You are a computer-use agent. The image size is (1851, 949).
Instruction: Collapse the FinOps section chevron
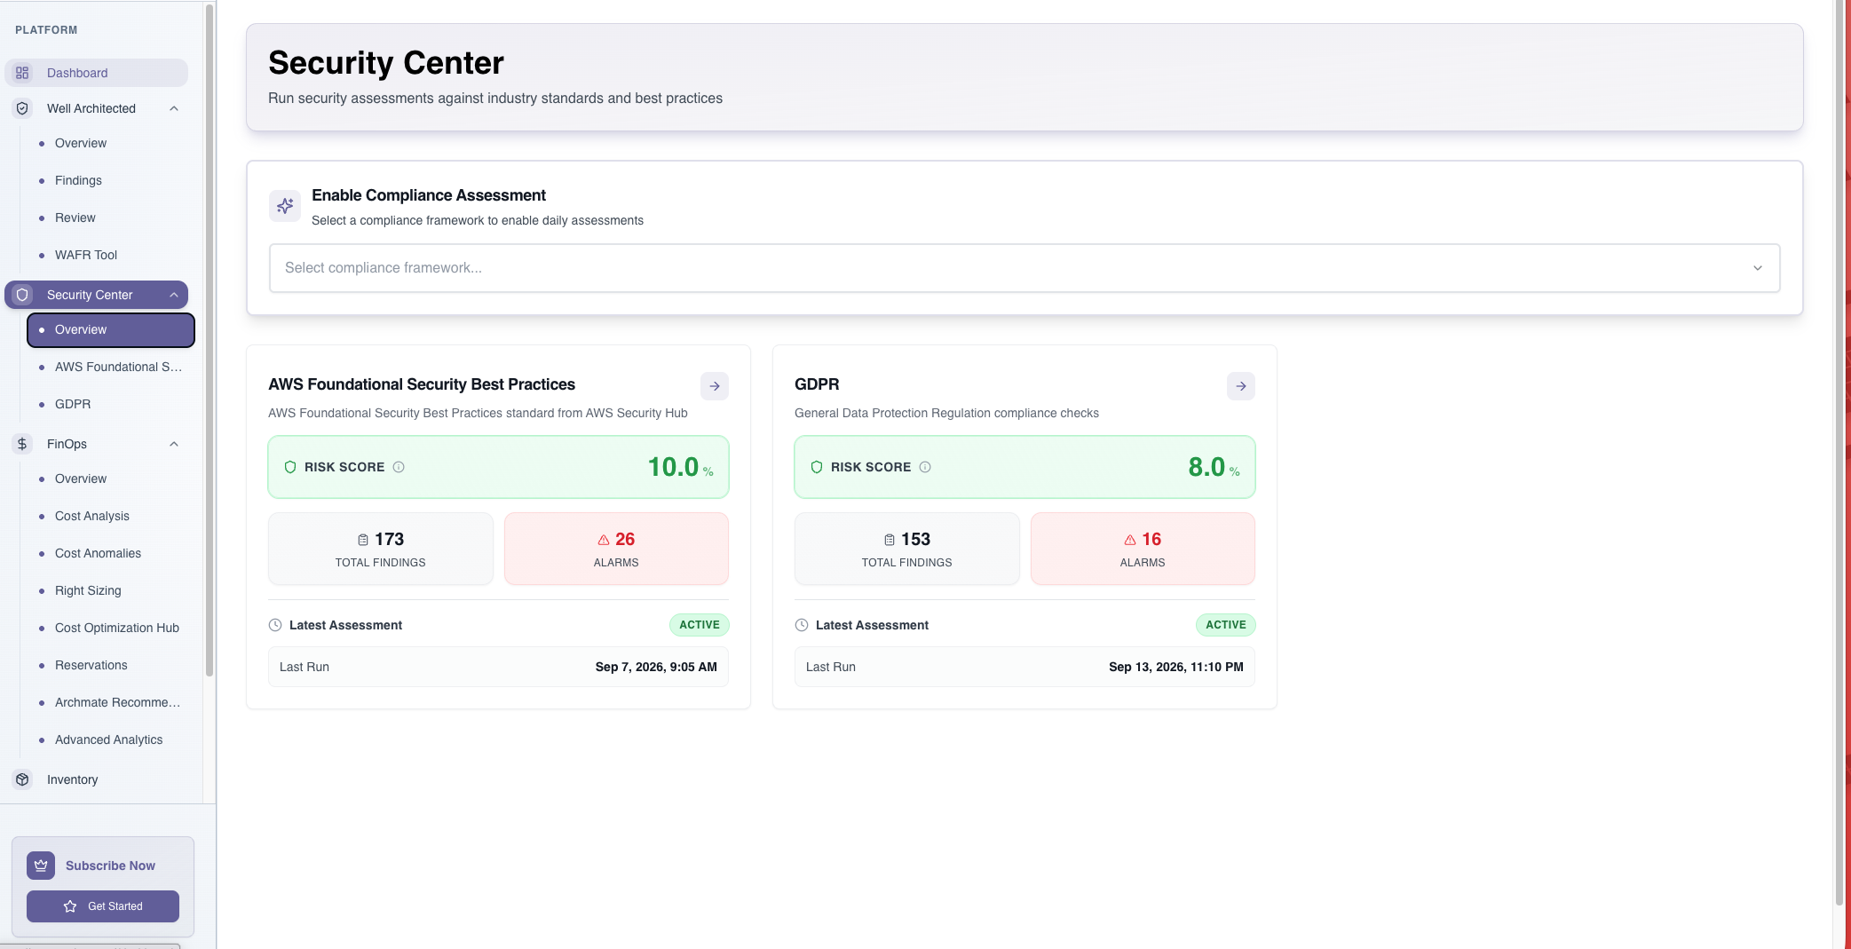click(174, 444)
